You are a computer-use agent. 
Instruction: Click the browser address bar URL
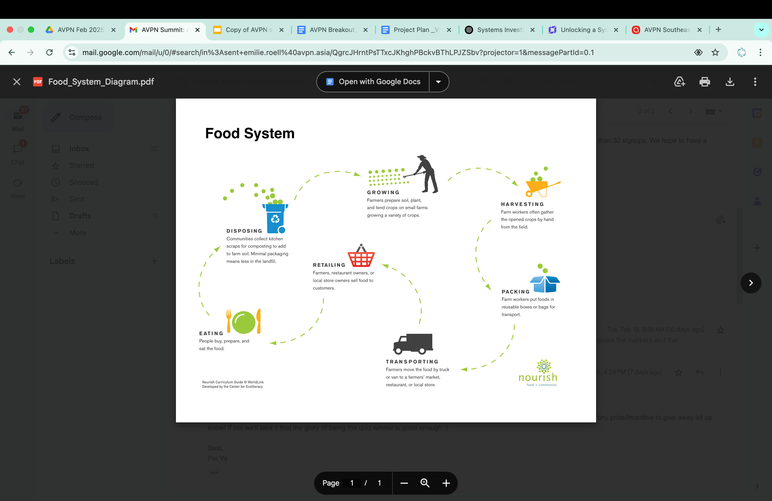point(337,53)
